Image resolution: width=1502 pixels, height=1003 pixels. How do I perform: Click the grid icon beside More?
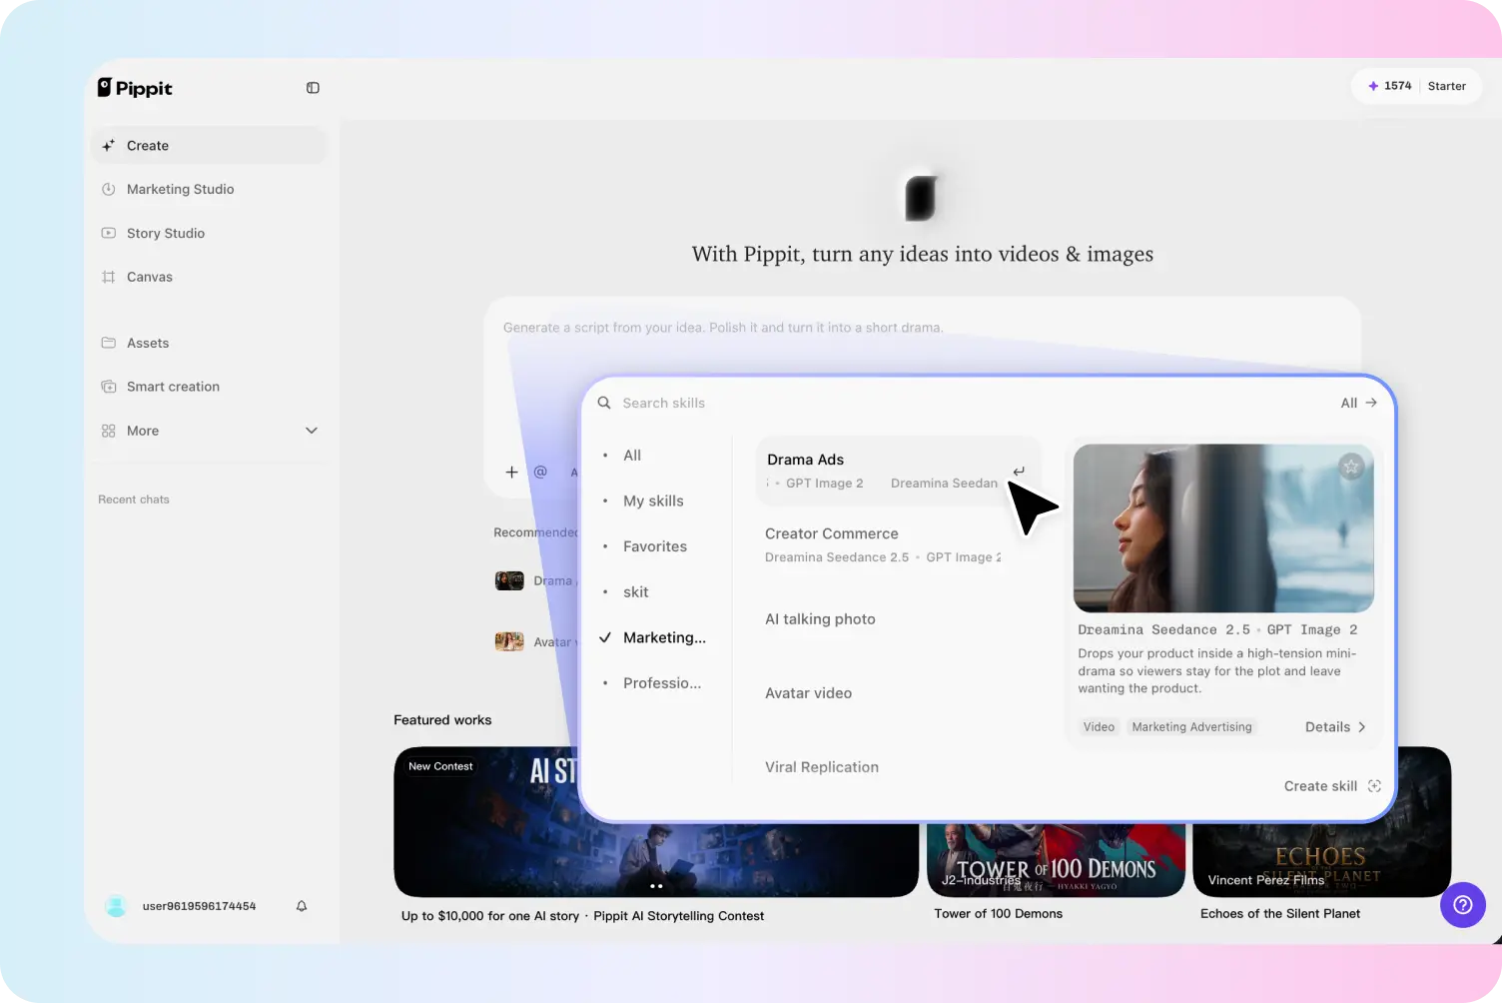click(109, 431)
